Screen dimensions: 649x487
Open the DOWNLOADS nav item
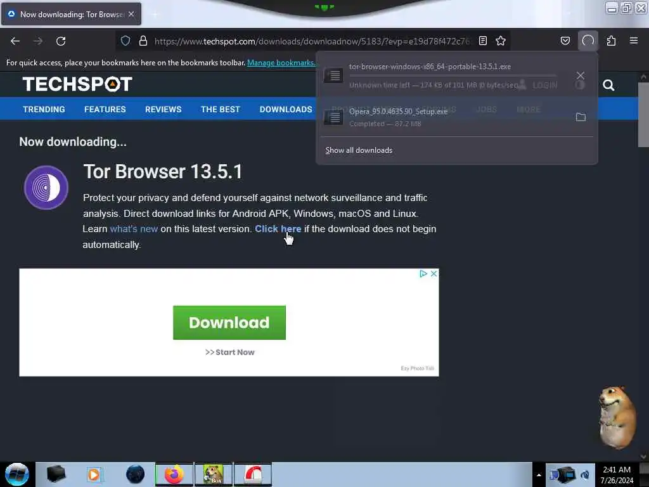(286, 109)
